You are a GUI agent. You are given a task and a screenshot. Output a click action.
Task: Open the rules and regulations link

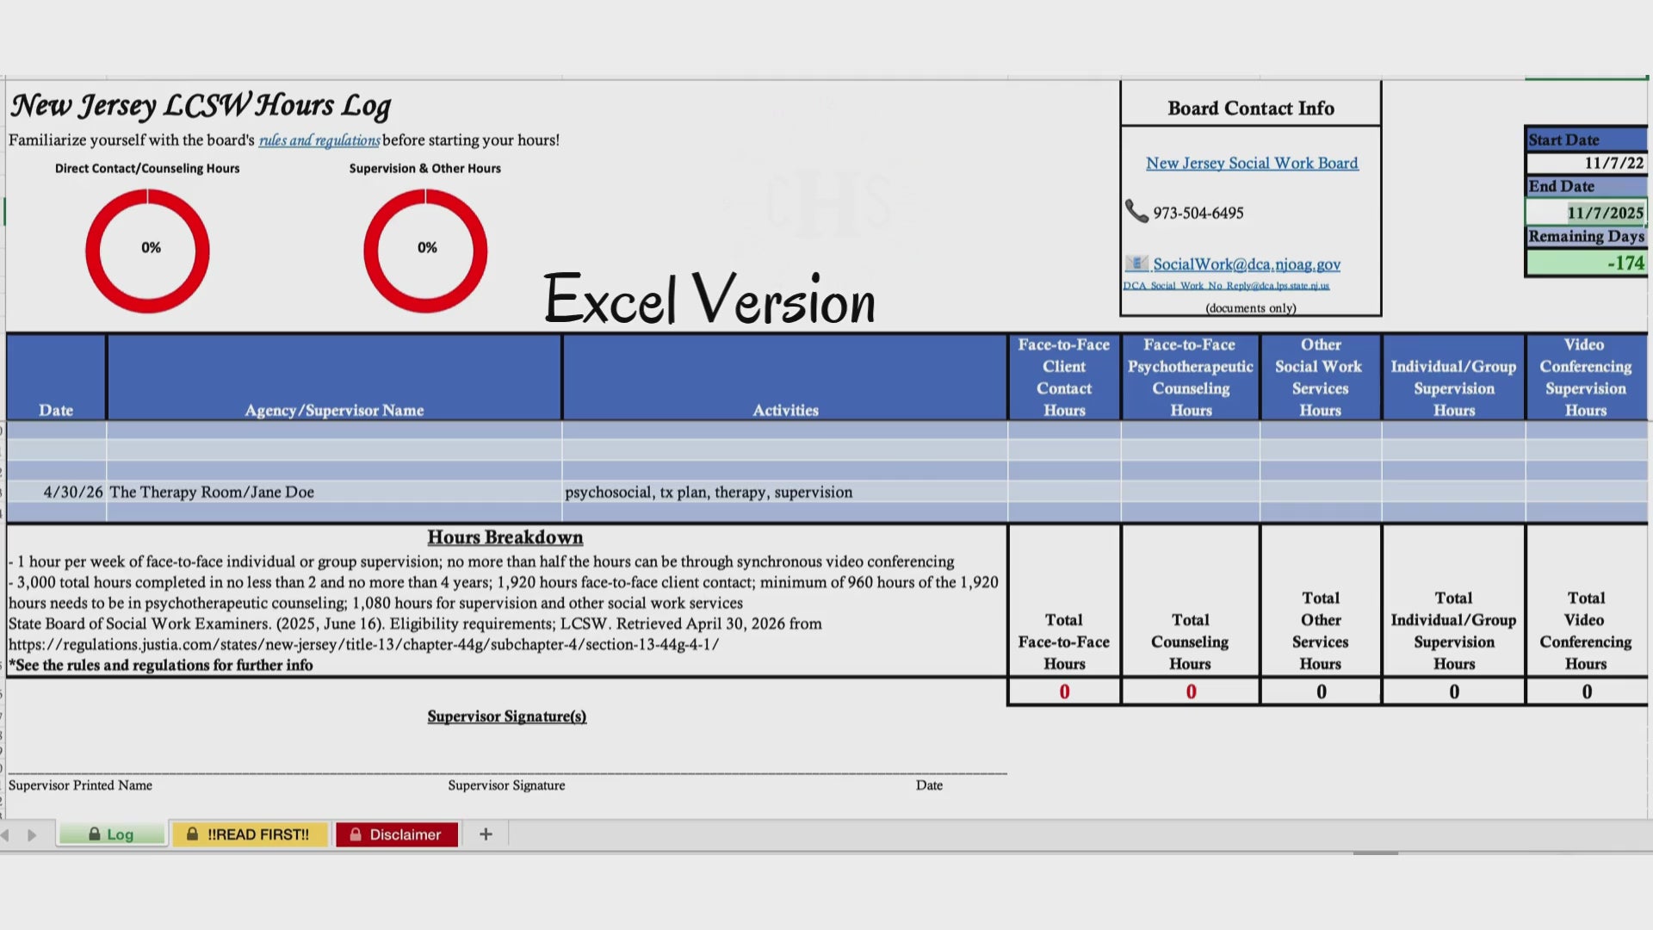pyautogui.click(x=319, y=140)
